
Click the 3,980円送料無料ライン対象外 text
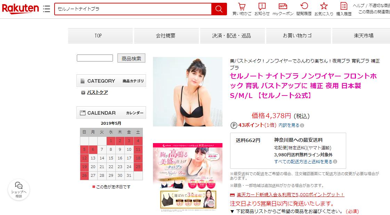[303, 155]
